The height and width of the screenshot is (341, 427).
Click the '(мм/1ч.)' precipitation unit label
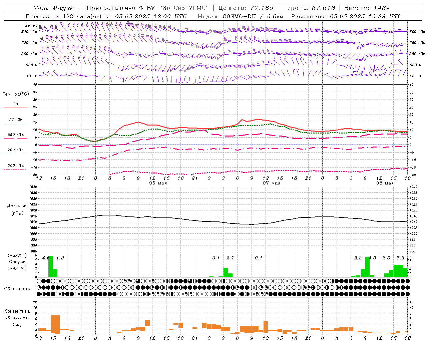[17, 268]
